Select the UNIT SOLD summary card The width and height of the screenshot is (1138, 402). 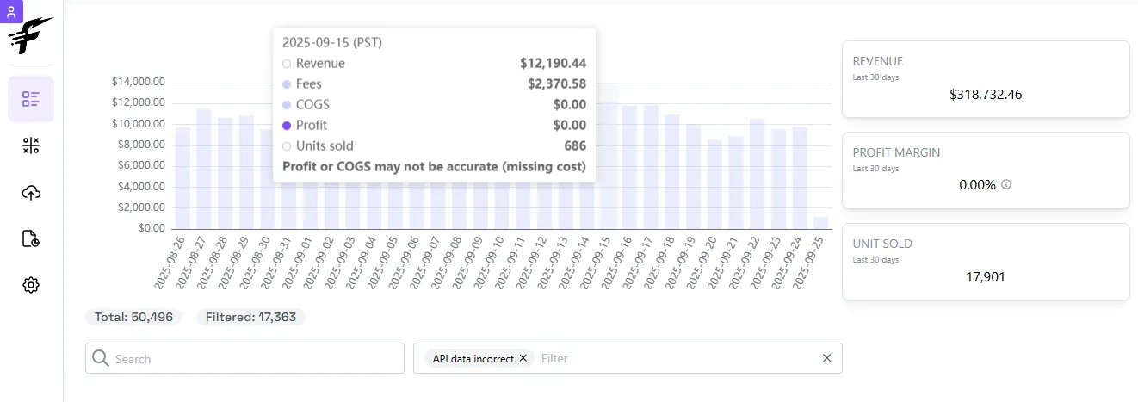pos(986,262)
